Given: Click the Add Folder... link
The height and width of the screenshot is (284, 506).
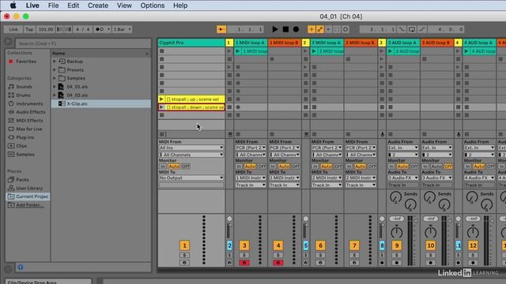Looking at the screenshot, I should 30,205.
